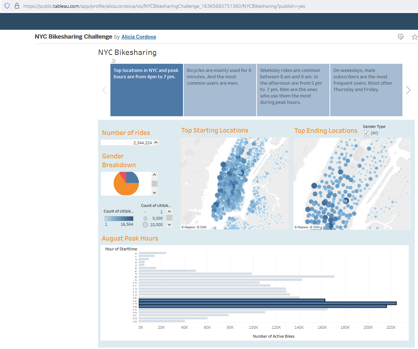The image size is (418, 349).
Task: Click the padlock site security icon
Action: [x=17, y=6]
